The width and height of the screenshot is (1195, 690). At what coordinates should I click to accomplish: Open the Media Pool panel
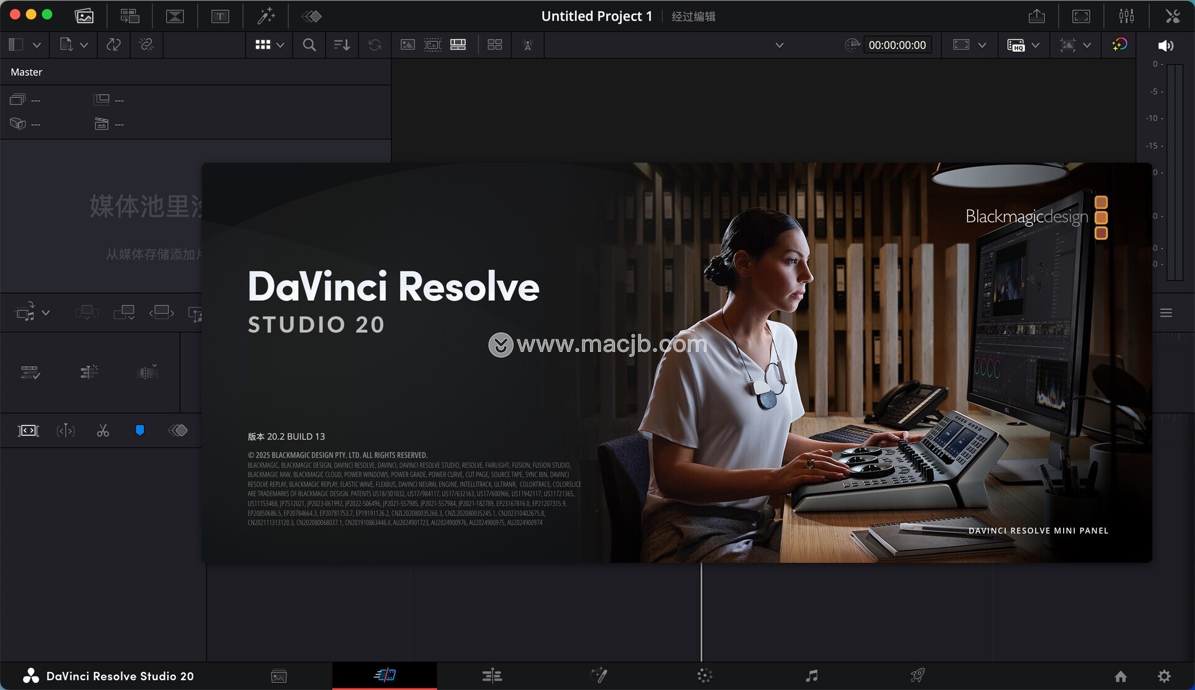click(x=84, y=16)
